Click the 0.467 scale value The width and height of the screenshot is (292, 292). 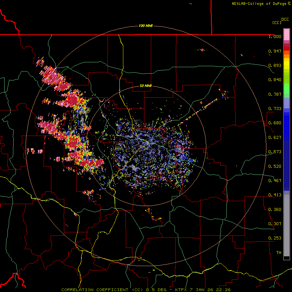[x=275, y=181]
